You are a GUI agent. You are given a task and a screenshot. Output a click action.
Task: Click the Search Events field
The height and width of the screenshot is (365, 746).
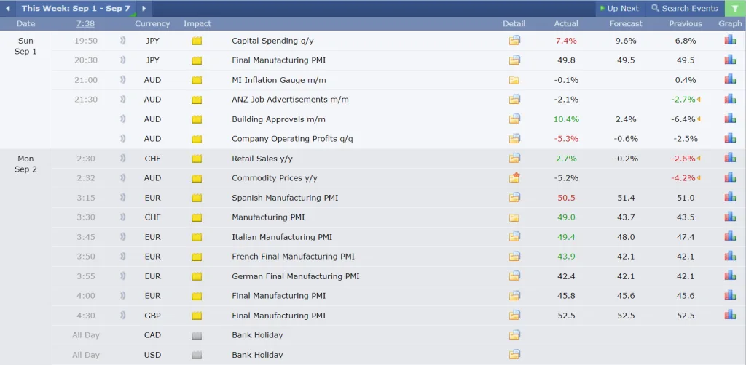pos(685,9)
